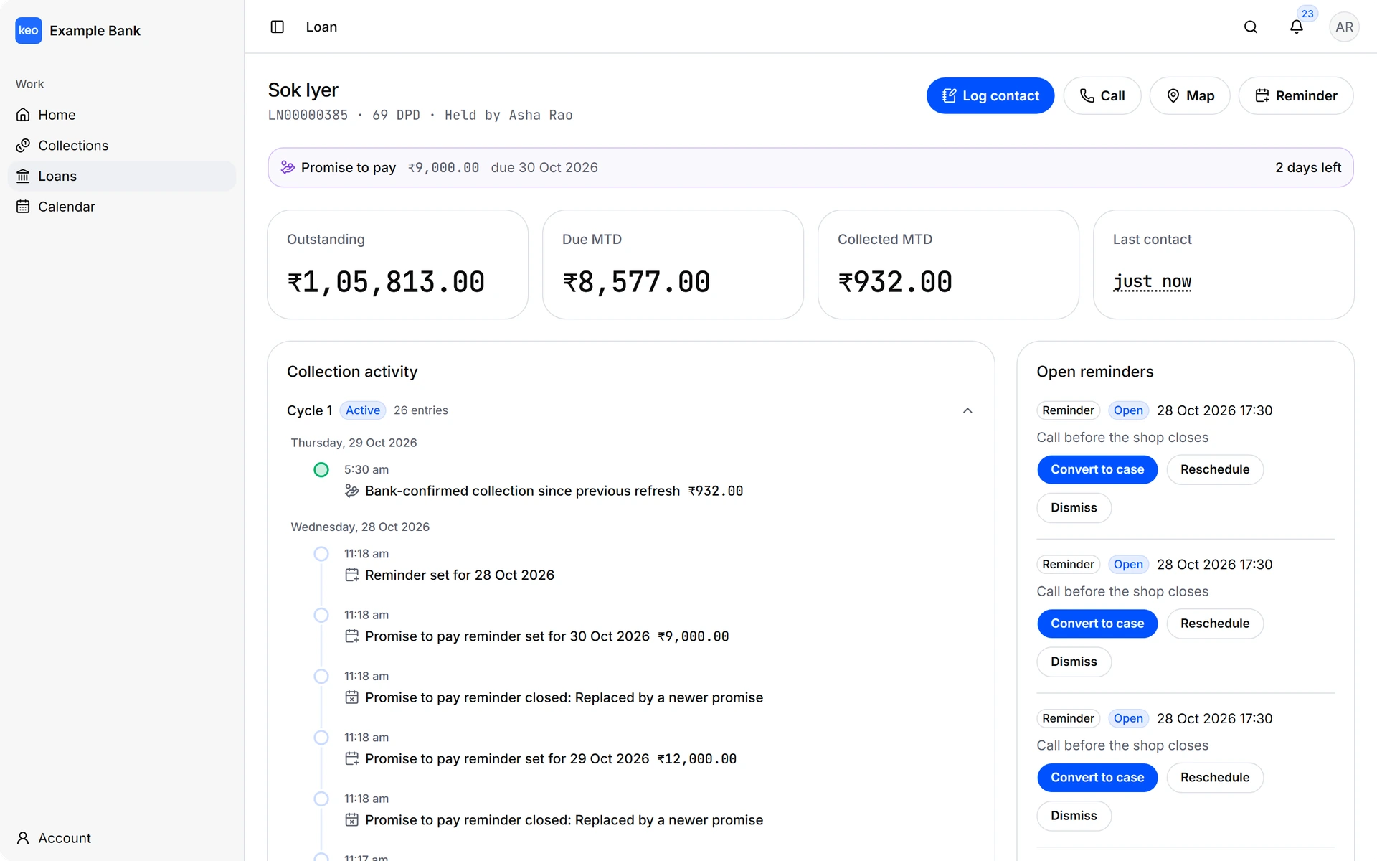Dismiss the first open reminder
1377x861 pixels.
[1074, 508]
